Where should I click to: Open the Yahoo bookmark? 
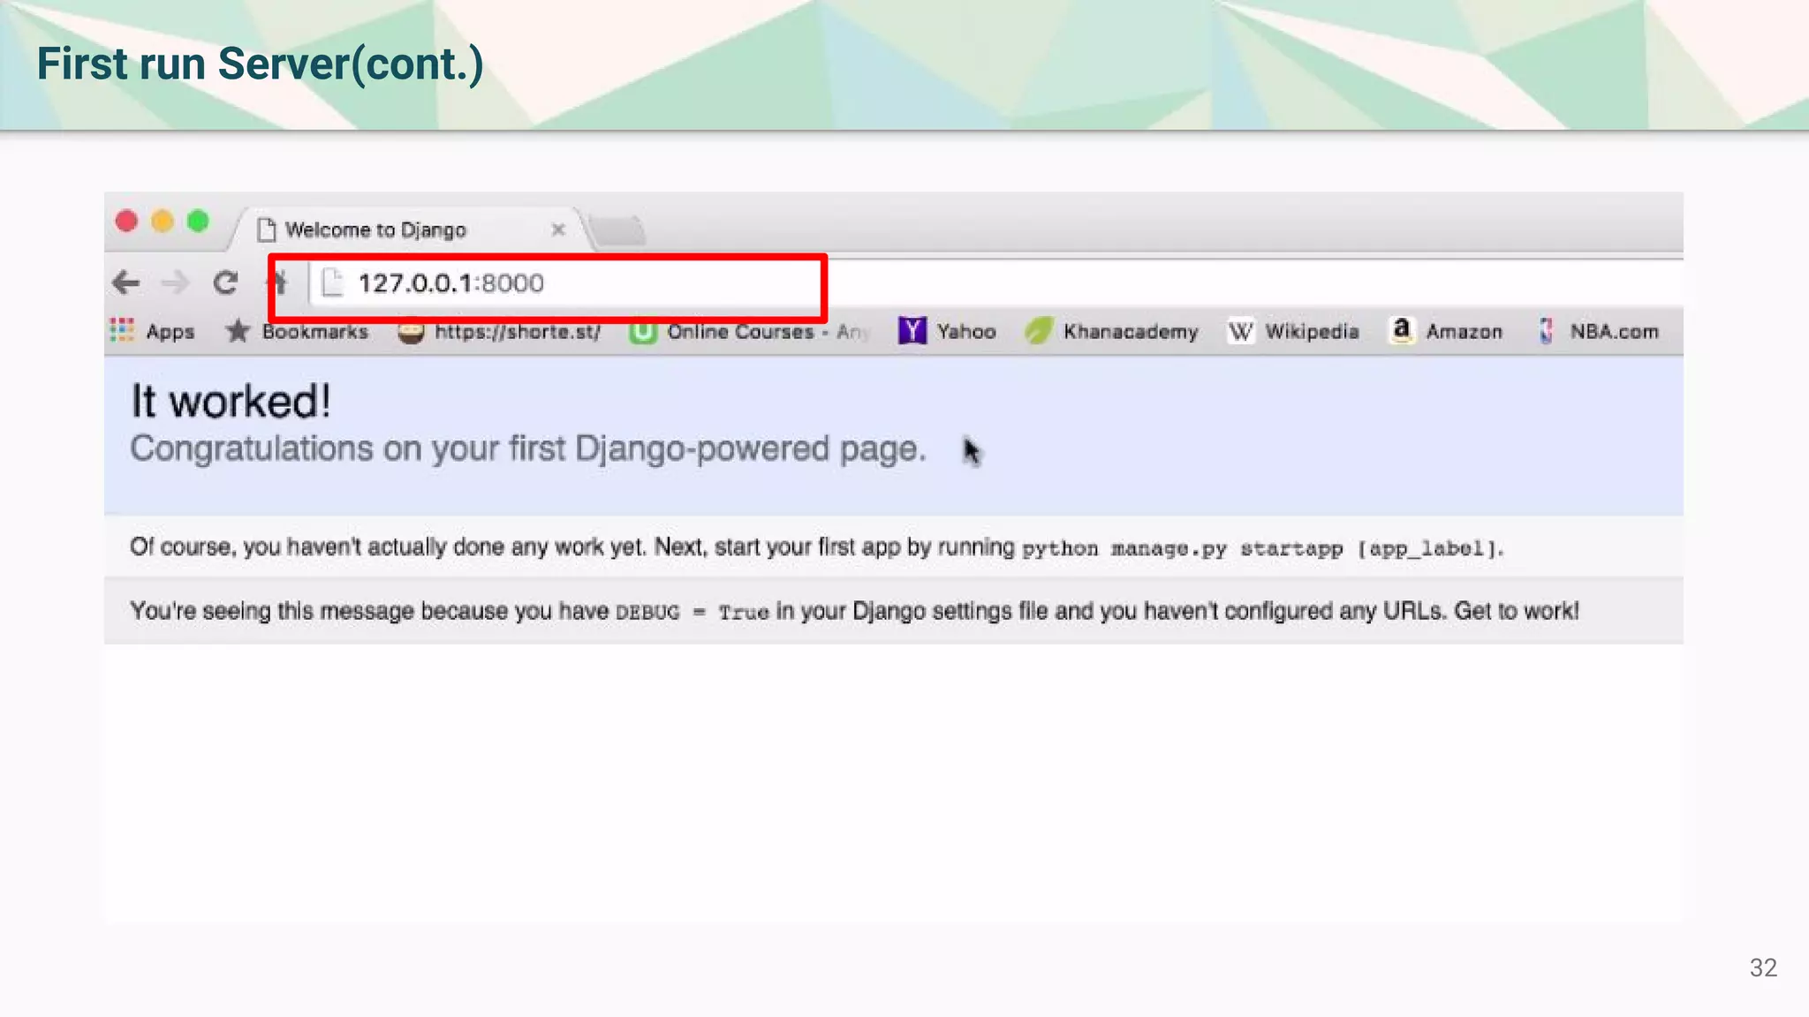[x=966, y=332]
